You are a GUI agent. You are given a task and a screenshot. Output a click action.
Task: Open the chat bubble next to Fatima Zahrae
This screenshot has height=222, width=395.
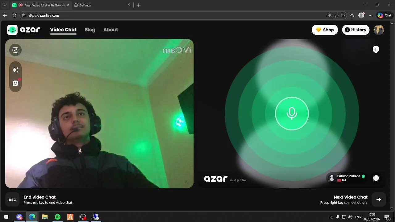pos(376,178)
